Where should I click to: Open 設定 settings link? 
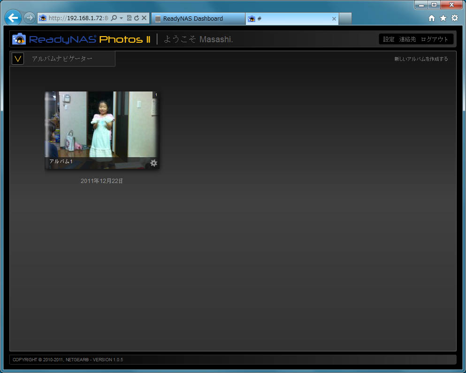389,39
